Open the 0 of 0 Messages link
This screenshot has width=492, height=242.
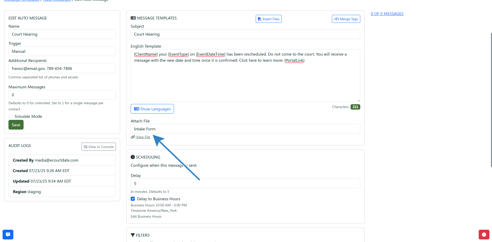click(x=387, y=14)
